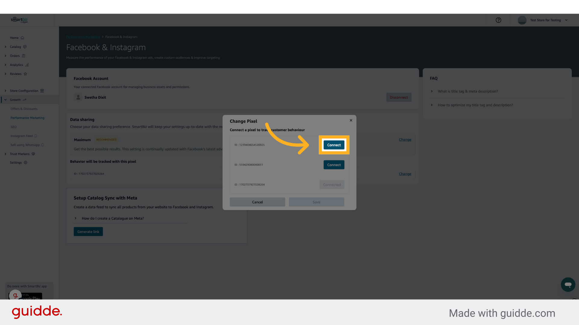
Task: Click the pixel ID 1702737927028264 row in dialog
Action: tap(289, 185)
